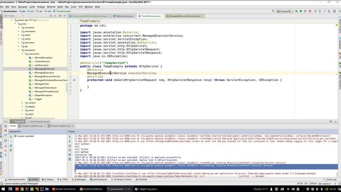Click the Clear All trash icon in Output gutter
Viewport: 341px width, 192px height.
[x=70, y=159]
